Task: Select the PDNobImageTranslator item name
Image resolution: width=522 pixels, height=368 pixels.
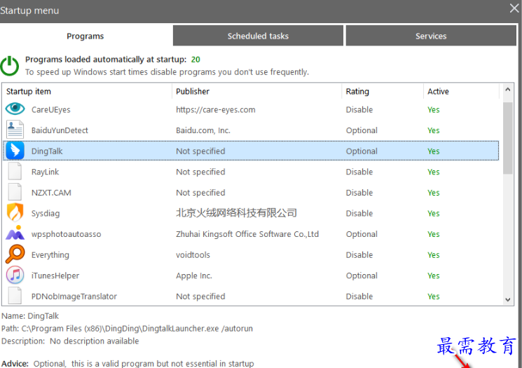Action: (74, 296)
